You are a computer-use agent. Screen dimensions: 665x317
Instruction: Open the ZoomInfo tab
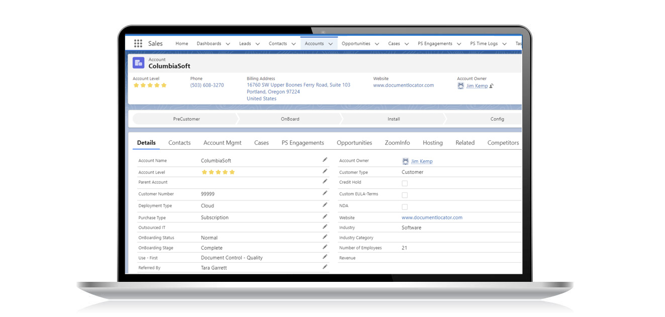click(x=397, y=143)
